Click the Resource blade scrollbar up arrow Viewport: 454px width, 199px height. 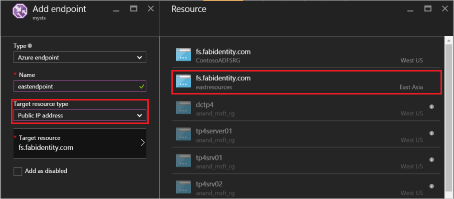click(x=449, y=40)
